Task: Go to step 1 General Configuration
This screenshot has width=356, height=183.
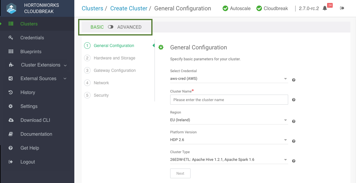Action: [x=109, y=46]
